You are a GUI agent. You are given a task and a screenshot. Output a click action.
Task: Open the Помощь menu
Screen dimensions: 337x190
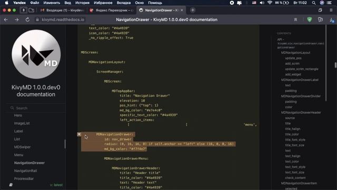click(155, 3)
